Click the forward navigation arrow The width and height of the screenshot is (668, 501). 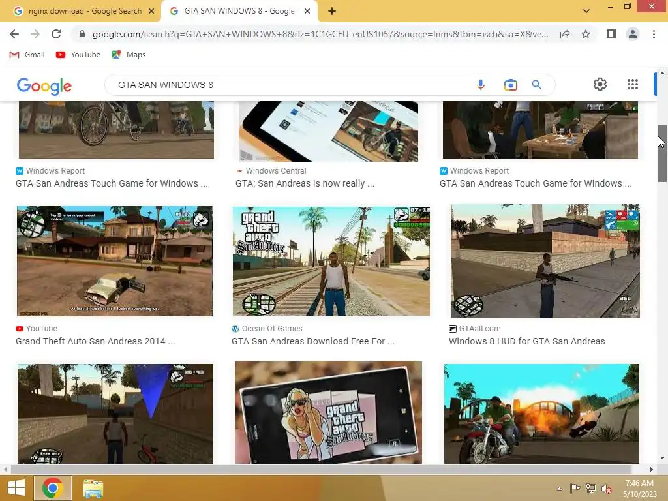pyautogui.click(x=35, y=34)
